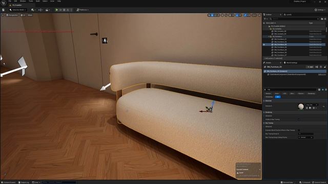Open the viewport options hamburger menu
The height and width of the screenshot is (184, 328).
3,15
